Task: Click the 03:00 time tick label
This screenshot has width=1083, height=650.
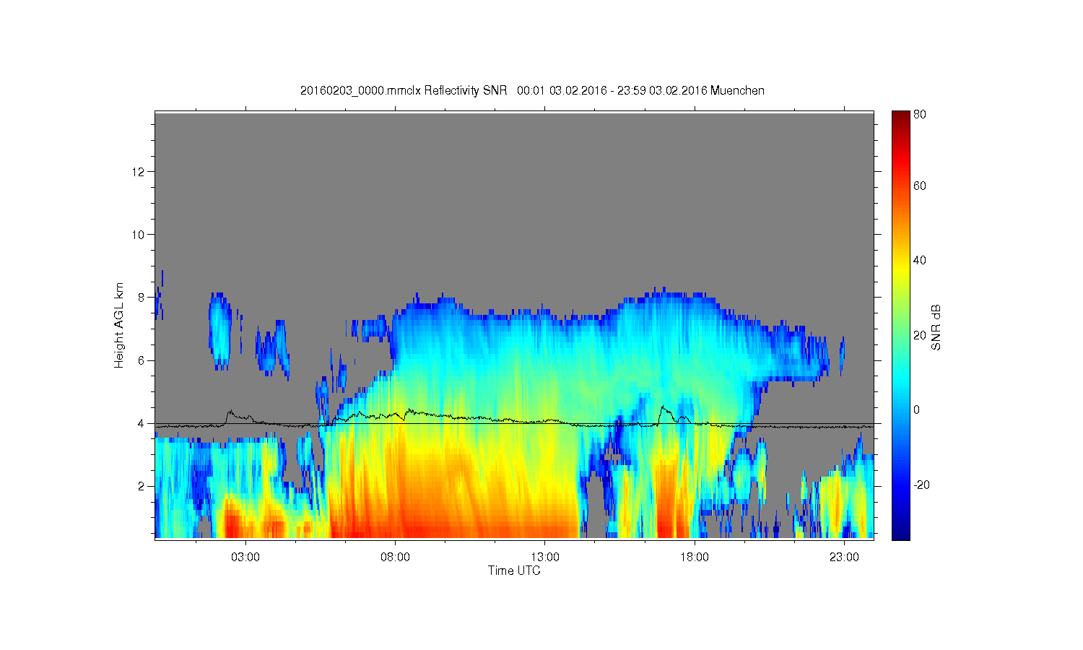Action: pos(245,558)
